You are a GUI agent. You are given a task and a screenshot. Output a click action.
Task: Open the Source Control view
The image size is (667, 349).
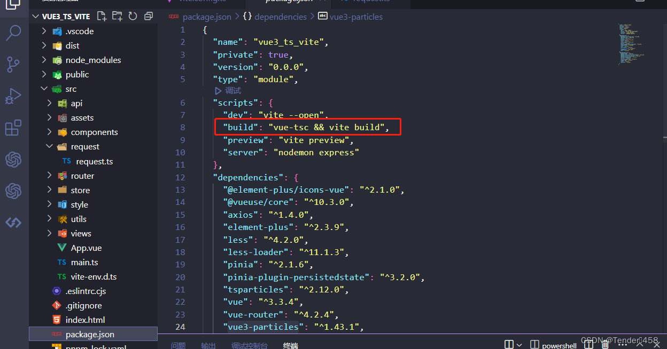tap(13, 65)
